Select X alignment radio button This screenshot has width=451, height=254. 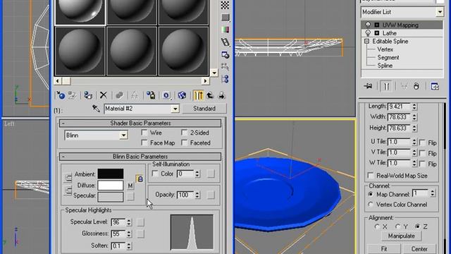pyautogui.click(x=377, y=227)
